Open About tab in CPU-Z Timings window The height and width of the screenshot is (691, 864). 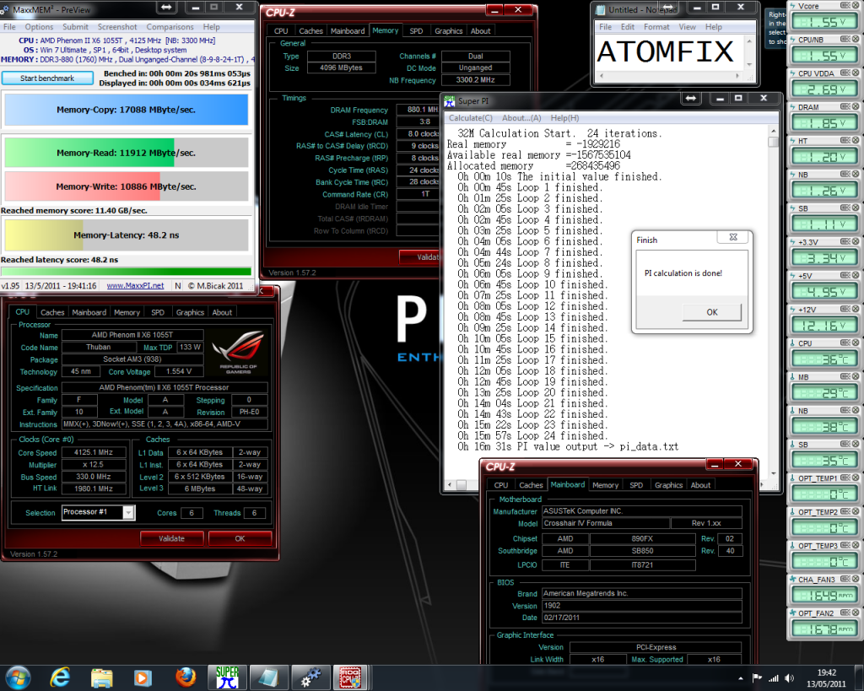click(480, 31)
